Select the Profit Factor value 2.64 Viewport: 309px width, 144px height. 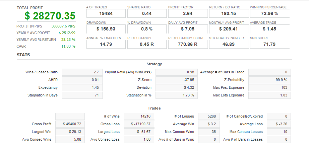(x=188, y=13)
